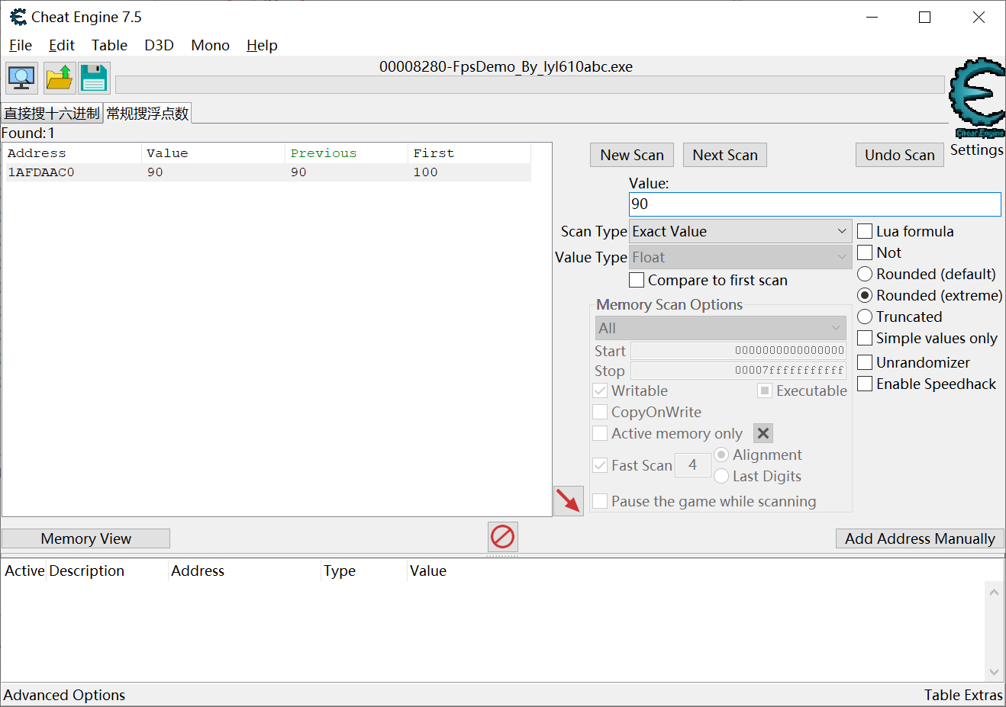Viewport: 1006px width, 707px height.
Task: Open the memory region All dropdown
Action: pos(721,328)
